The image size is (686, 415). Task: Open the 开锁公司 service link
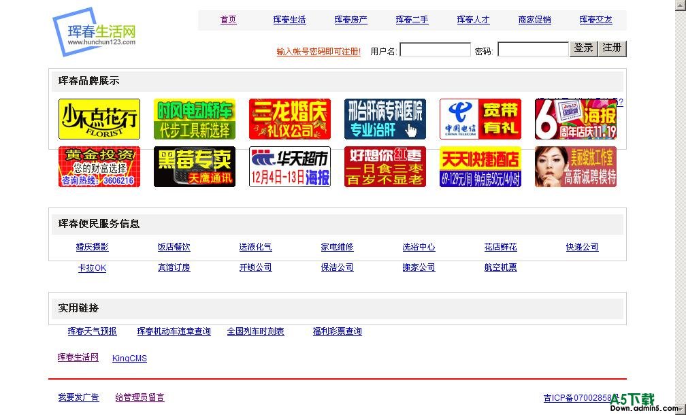(x=255, y=267)
